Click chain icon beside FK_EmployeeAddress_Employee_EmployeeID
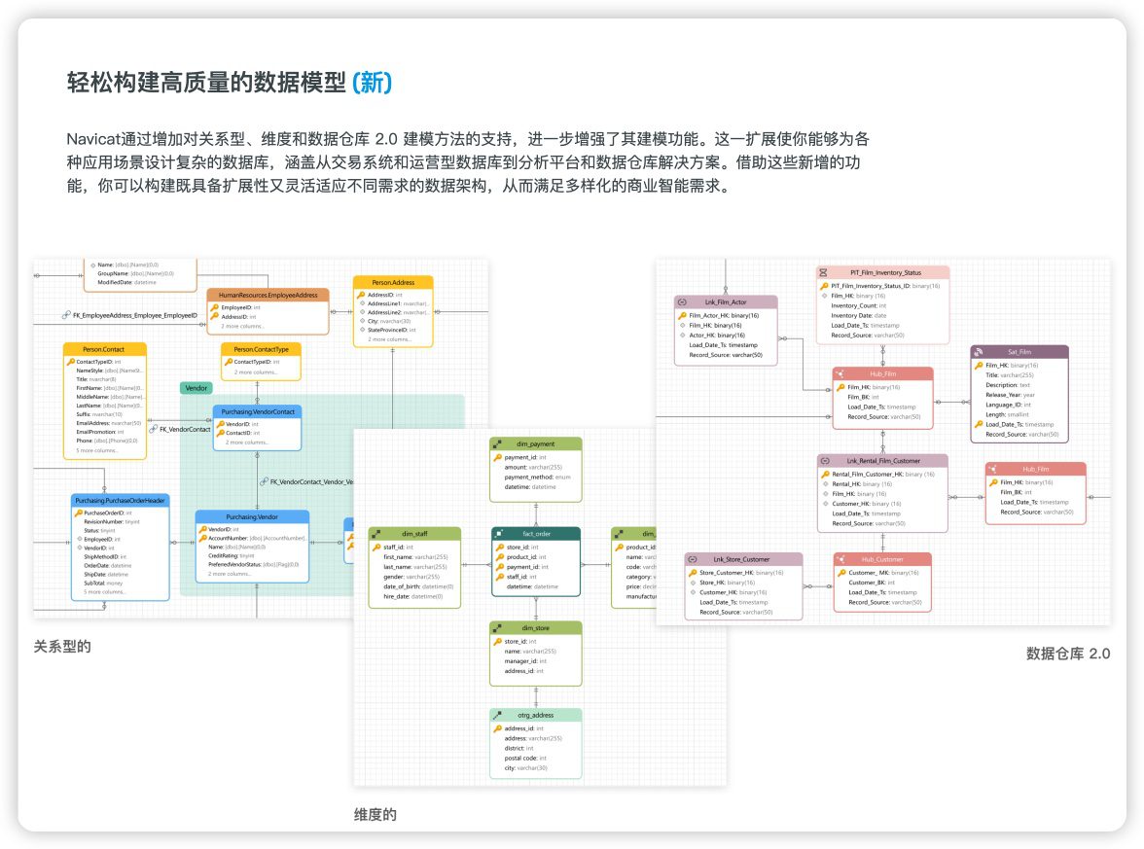1144x849 pixels. pyautogui.click(x=66, y=316)
